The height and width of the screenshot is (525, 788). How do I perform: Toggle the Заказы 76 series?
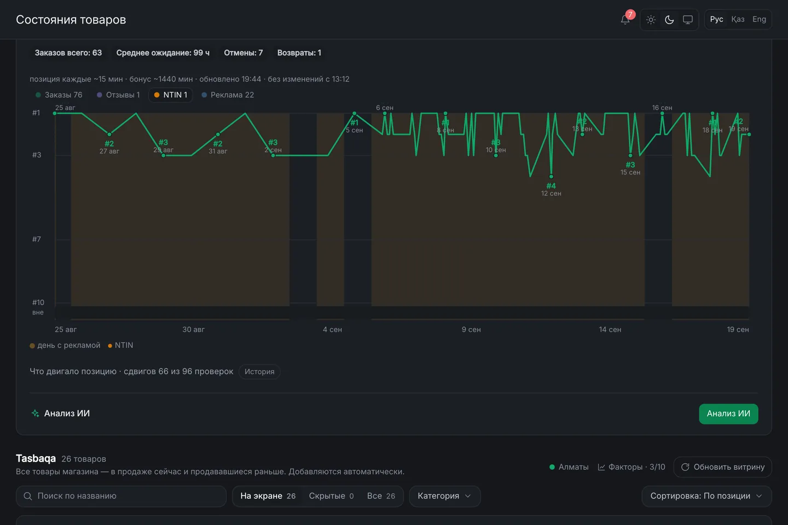pyautogui.click(x=59, y=95)
